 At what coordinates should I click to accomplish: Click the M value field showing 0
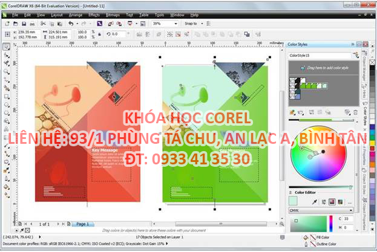(x=348, y=227)
